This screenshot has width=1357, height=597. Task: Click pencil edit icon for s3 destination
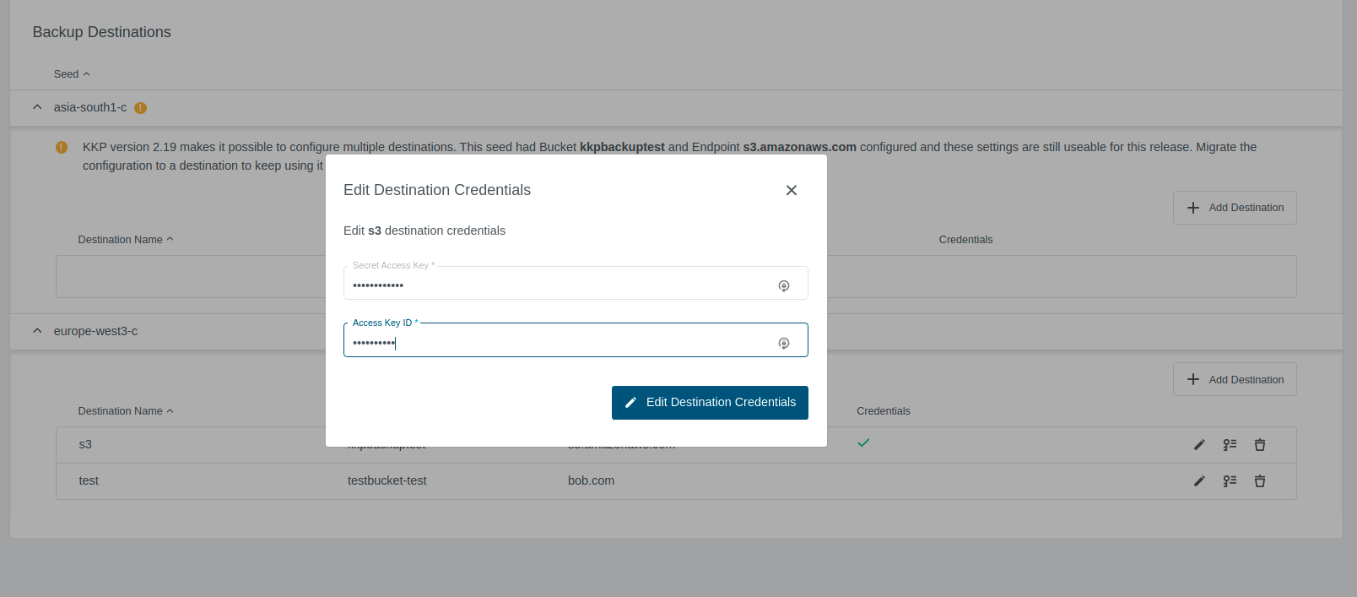(1199, 445)
